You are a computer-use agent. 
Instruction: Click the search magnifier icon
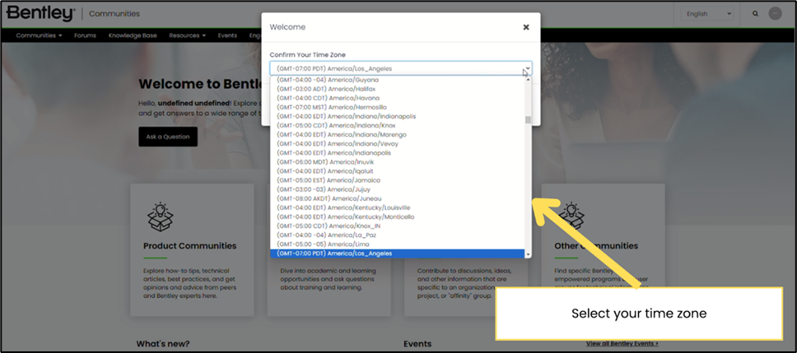[755, 14]
